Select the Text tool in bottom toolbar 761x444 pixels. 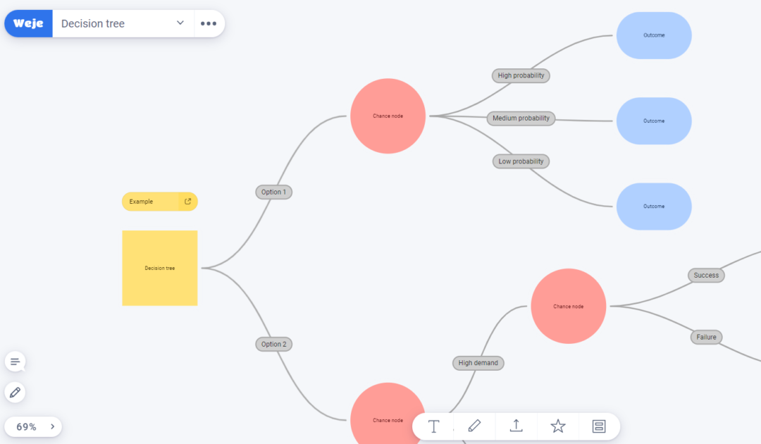coord(433,426)
